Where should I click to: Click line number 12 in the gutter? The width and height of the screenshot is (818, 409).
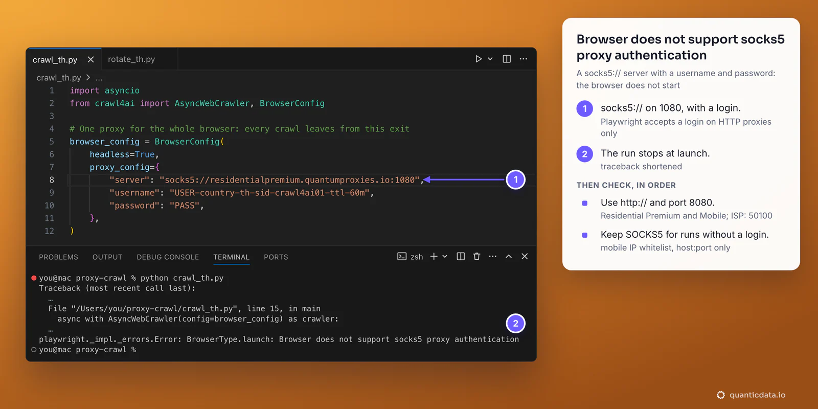(49, 231)
